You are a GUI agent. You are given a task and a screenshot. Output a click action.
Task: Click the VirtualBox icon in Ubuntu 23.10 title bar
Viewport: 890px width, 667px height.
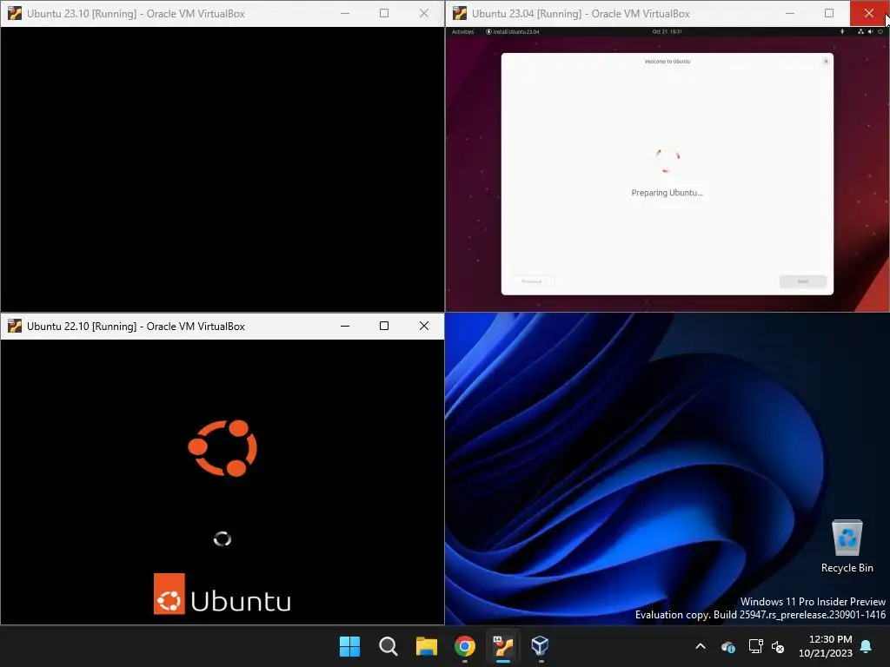pos(15,13)
